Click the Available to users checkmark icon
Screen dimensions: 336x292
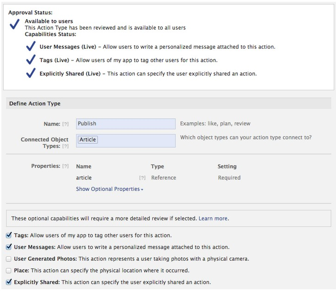pyautogui.click(x=15, y=24)
